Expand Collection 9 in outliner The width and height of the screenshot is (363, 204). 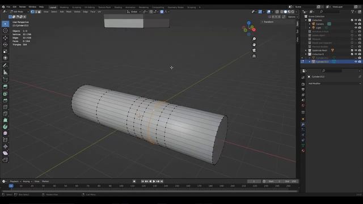(306, 54)
